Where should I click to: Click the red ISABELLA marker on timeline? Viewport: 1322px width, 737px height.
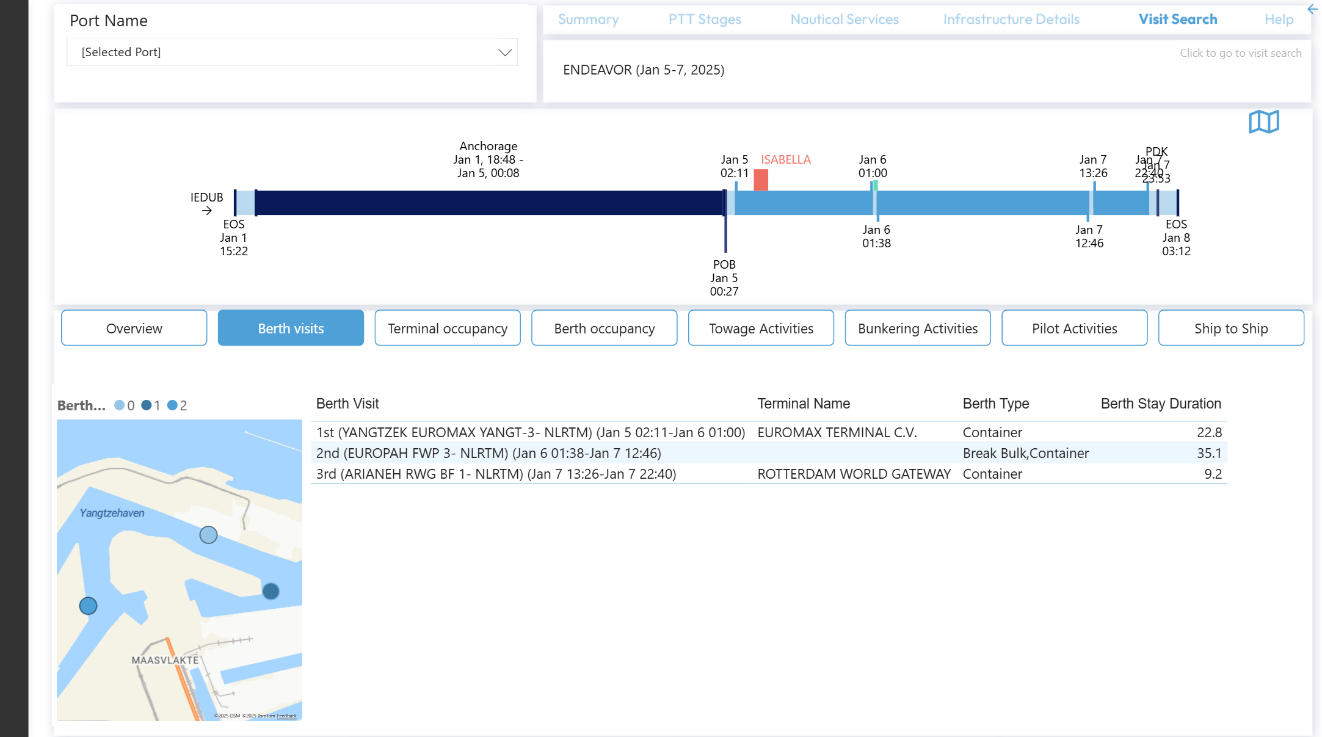(x=760, y=180)
